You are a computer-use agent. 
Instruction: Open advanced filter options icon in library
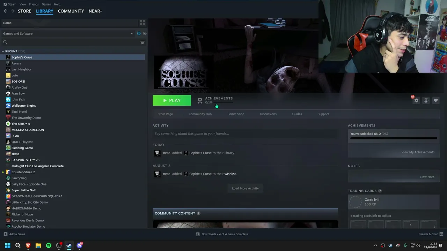(x=142, y=42)
